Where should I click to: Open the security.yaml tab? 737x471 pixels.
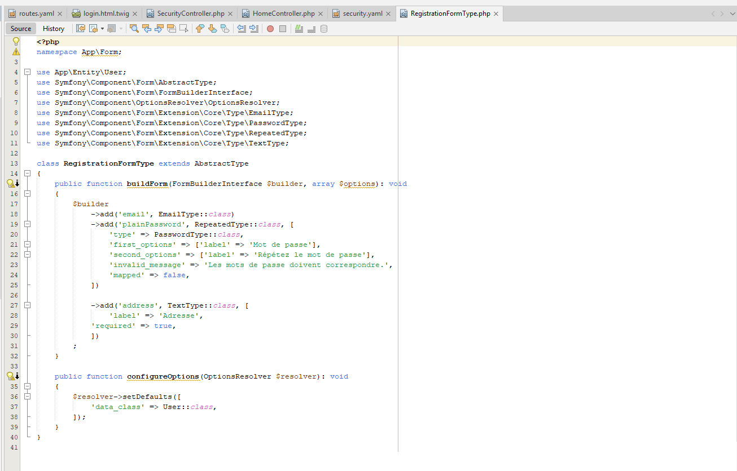pos(363,14)
